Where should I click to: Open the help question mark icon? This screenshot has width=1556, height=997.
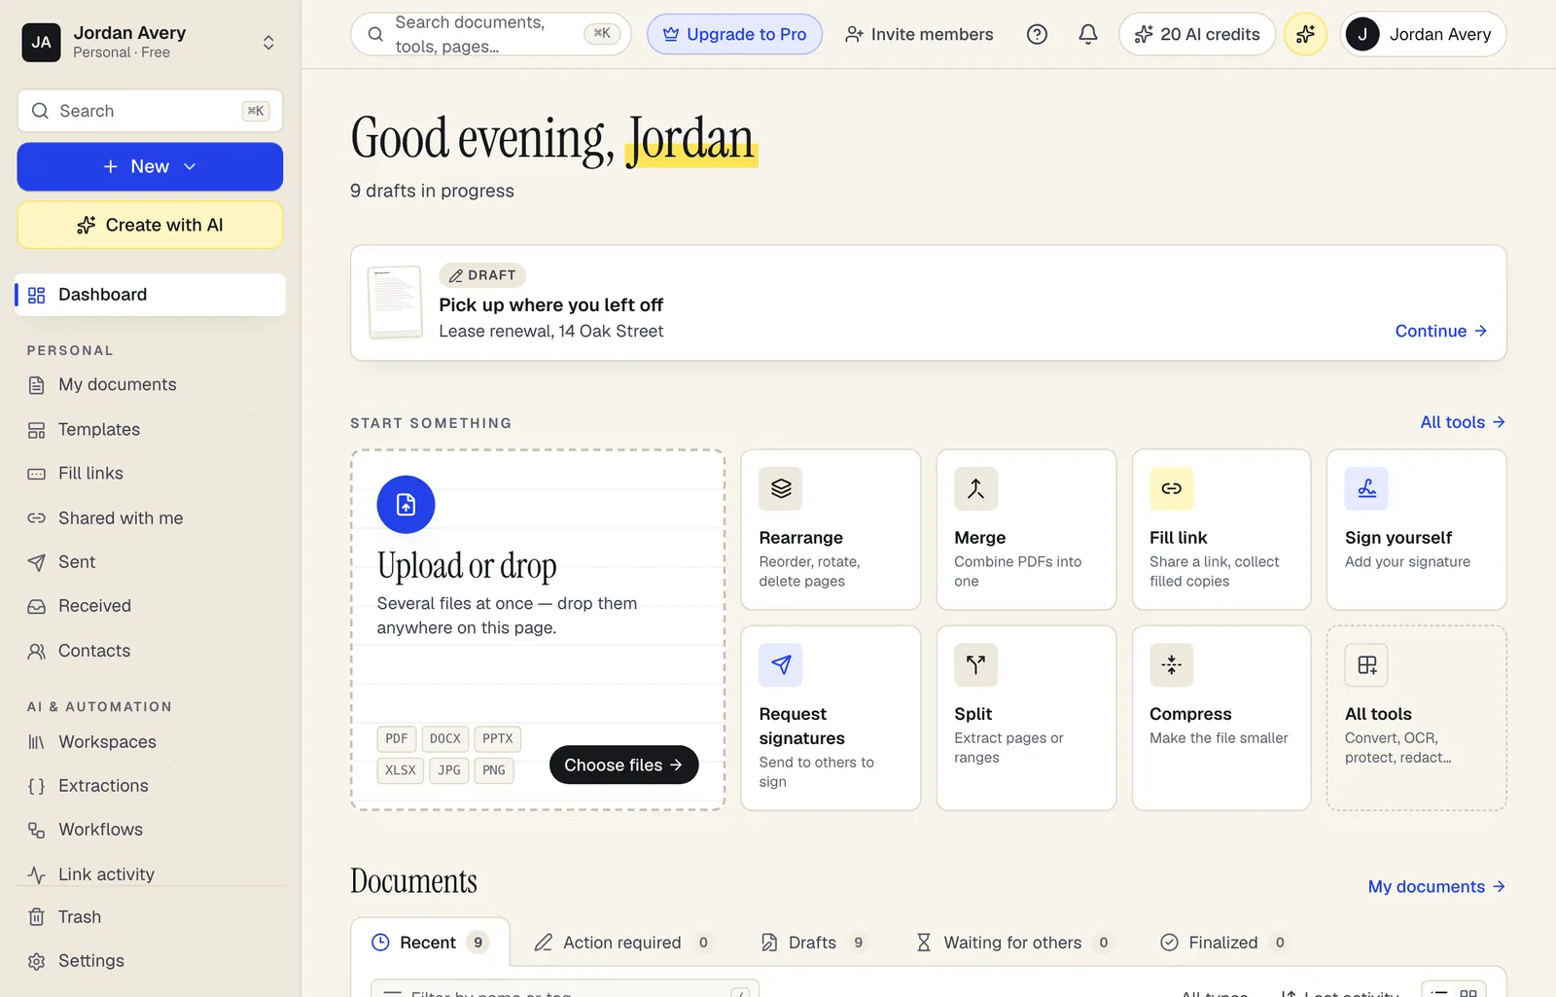(x=1037, y=35)
